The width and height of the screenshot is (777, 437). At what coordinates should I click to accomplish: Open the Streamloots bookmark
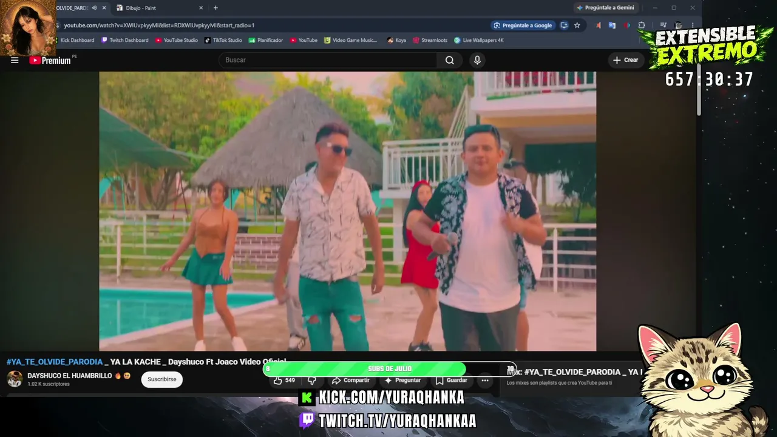(x=430, y=41)
